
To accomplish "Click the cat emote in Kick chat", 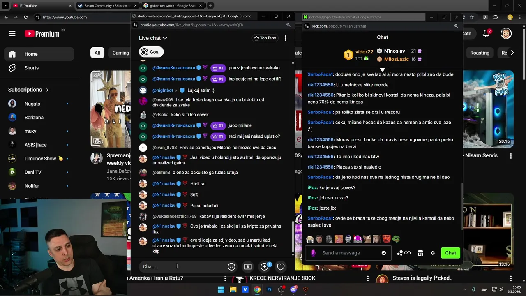I will click(367, 239).
